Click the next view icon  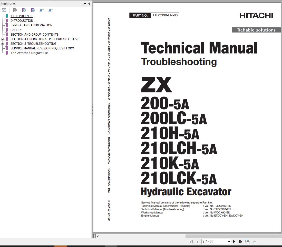pos(254,242)
